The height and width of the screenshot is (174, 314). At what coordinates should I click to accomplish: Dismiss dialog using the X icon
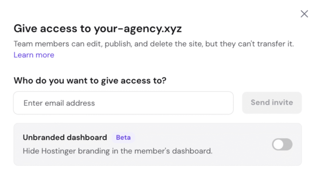pyautogui.click(x=304, y=14)
